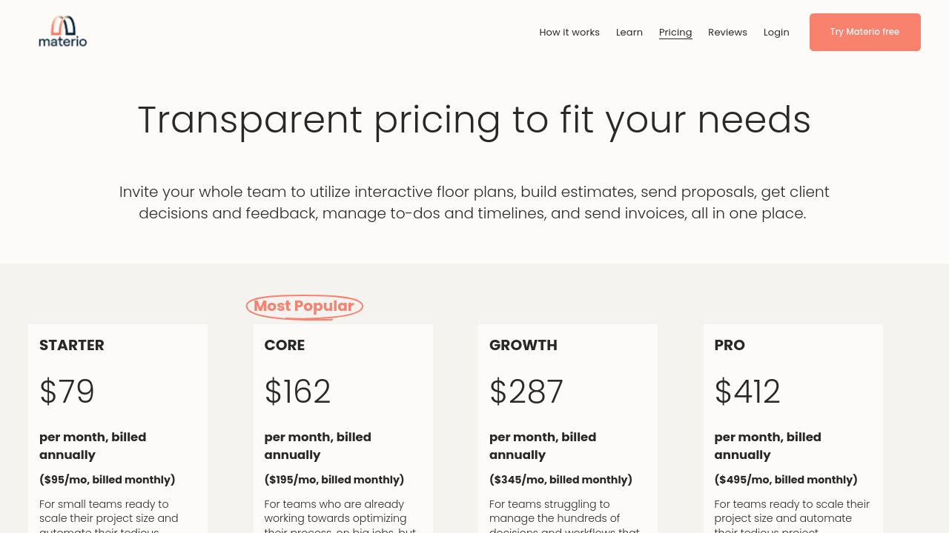Click the Most Popular badge

[304, 306]
